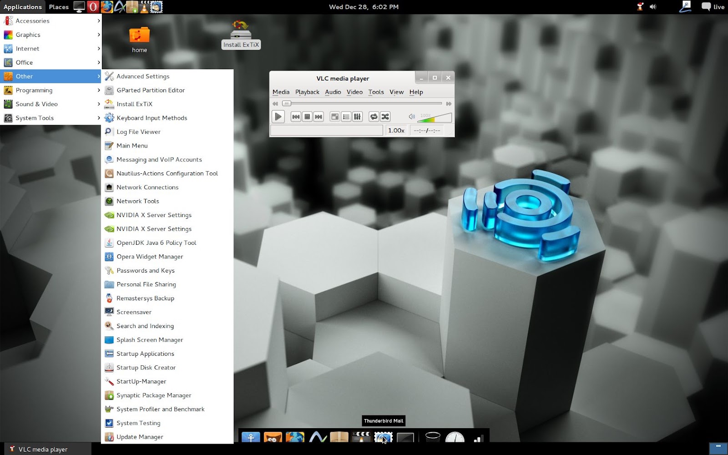Expand the System Tools category
Viewport: 728px width, 455px height.
[x=51, y=118]
